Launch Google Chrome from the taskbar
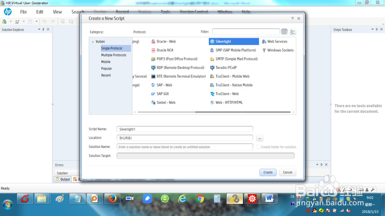This screenshot has height=216, width=385. coord(200,199)
